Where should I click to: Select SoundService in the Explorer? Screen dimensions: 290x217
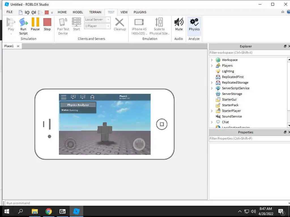232,116
